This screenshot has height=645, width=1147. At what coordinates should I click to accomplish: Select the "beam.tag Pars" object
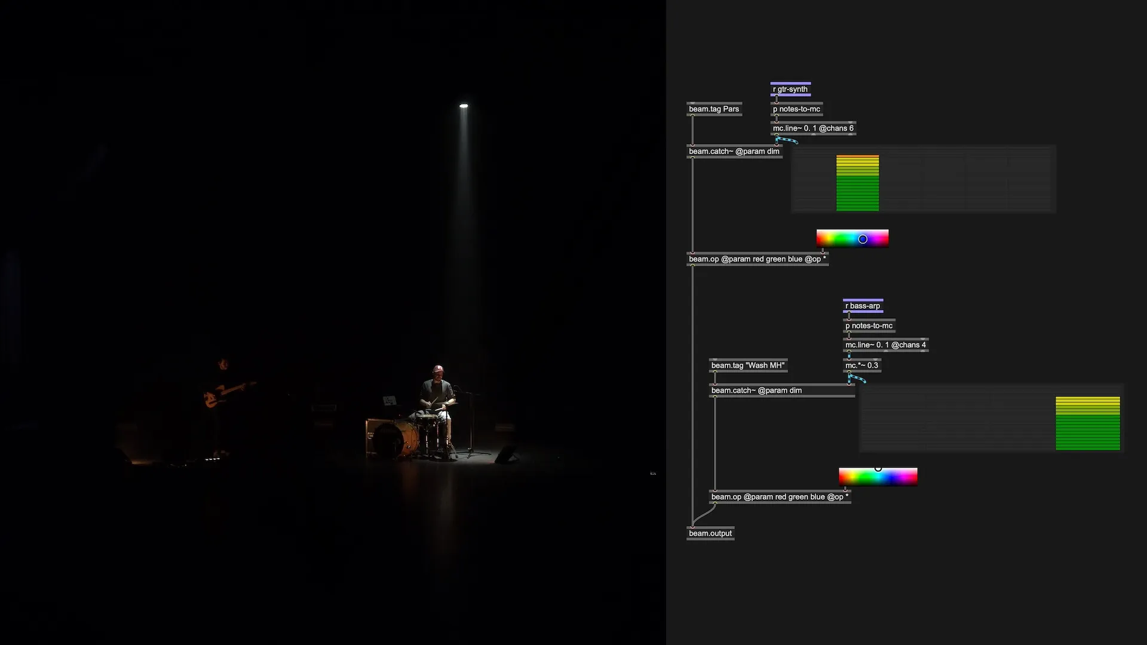[x=714, y=109]
